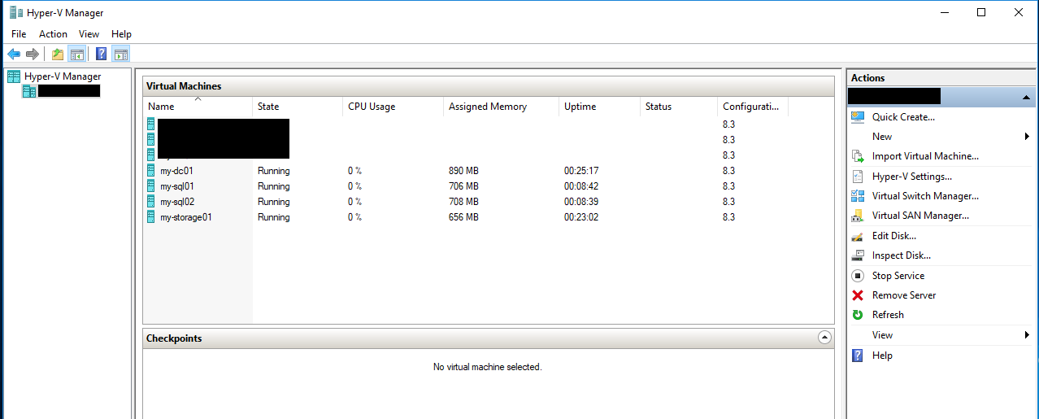Click the Quick Create icon
The image size is (1039, 419).
(857, 117)
